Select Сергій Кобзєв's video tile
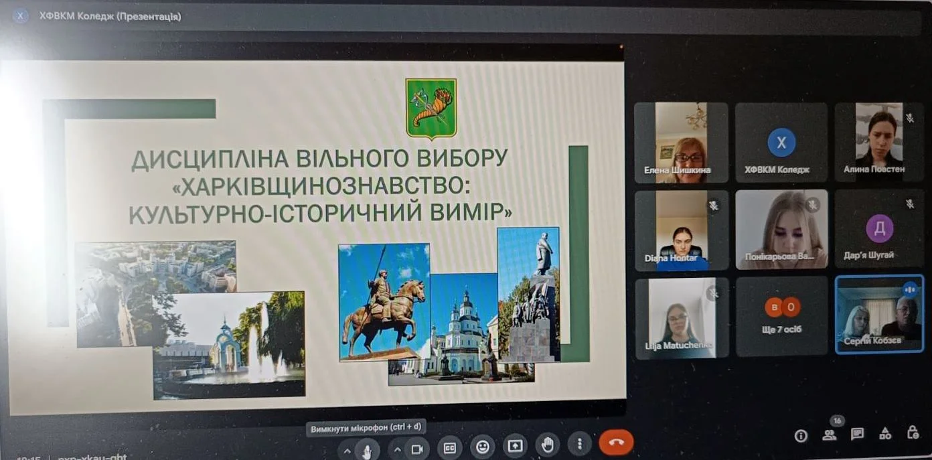932x460 pixels. pos(879,314)
